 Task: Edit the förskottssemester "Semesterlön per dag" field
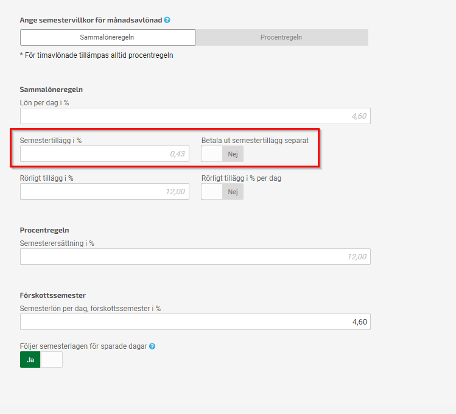195,322
